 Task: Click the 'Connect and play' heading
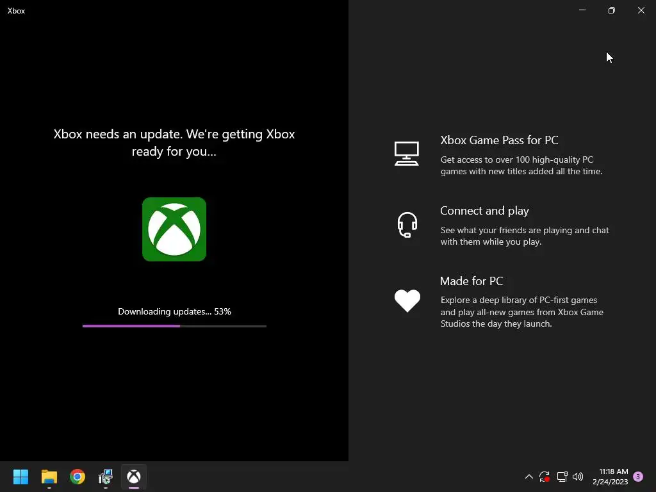tap(484, 211)
